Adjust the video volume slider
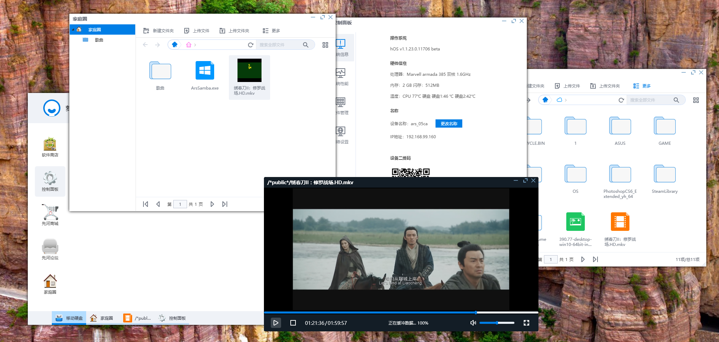This screenshot has height=342, width=719. (497, 323)
